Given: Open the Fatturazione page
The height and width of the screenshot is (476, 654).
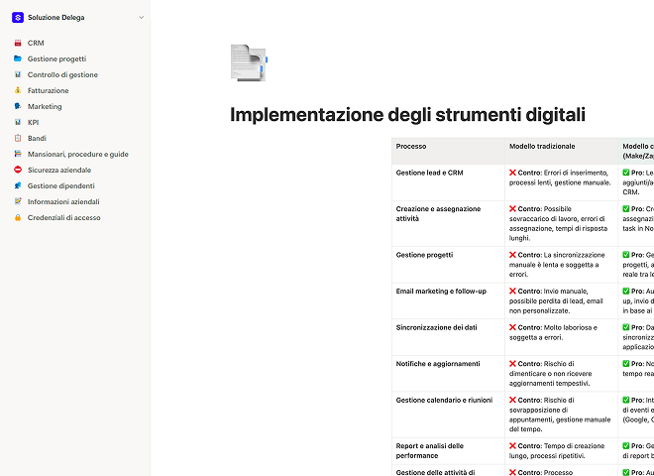Looking at the screenshot, I should [x=48, y=90].
